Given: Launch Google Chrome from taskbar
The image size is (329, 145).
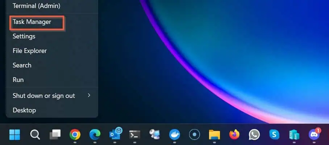Looking at the screenshot, I should 75,134.
